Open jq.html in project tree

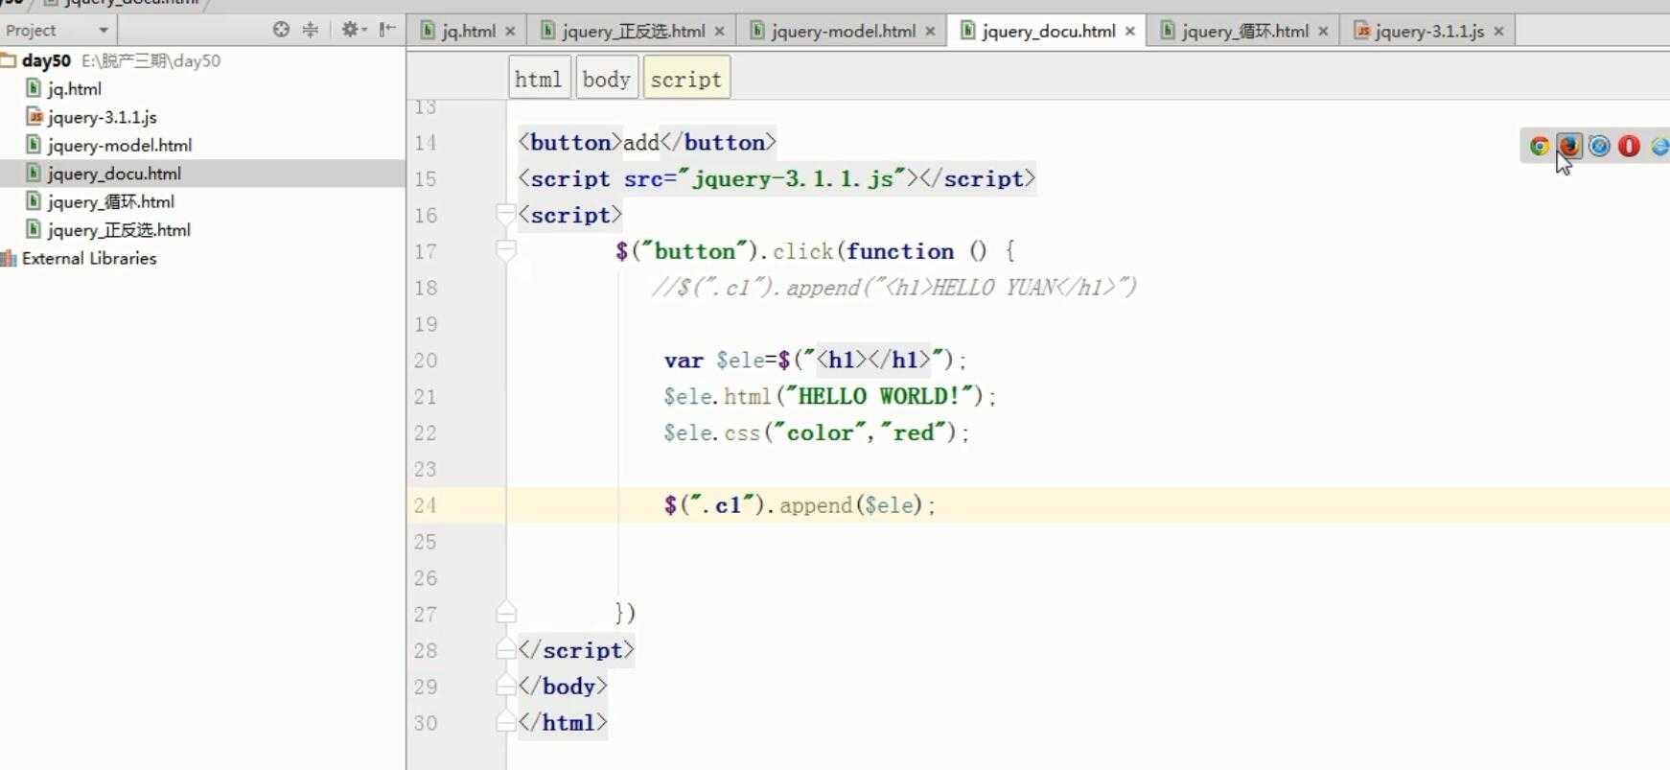click(x=75, y=89)
